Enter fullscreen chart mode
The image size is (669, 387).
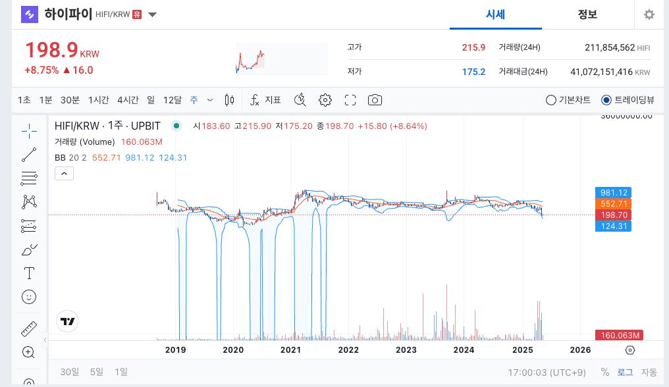click(350, 100)
